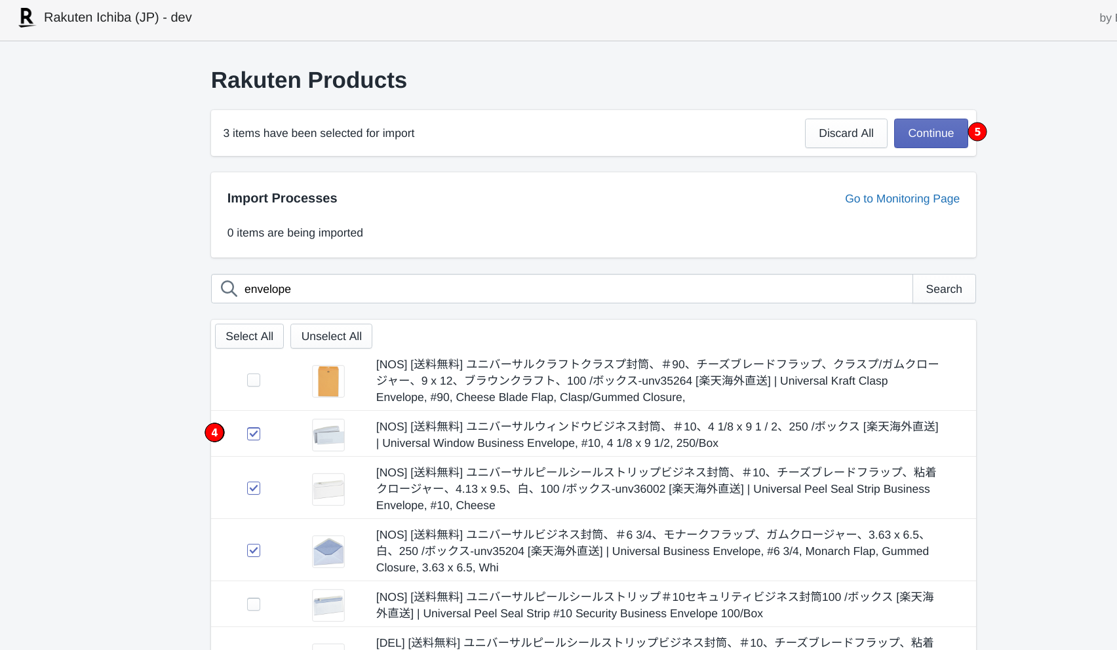Open the Monarch Flap blue envelope thumbnail

(328, 552)
